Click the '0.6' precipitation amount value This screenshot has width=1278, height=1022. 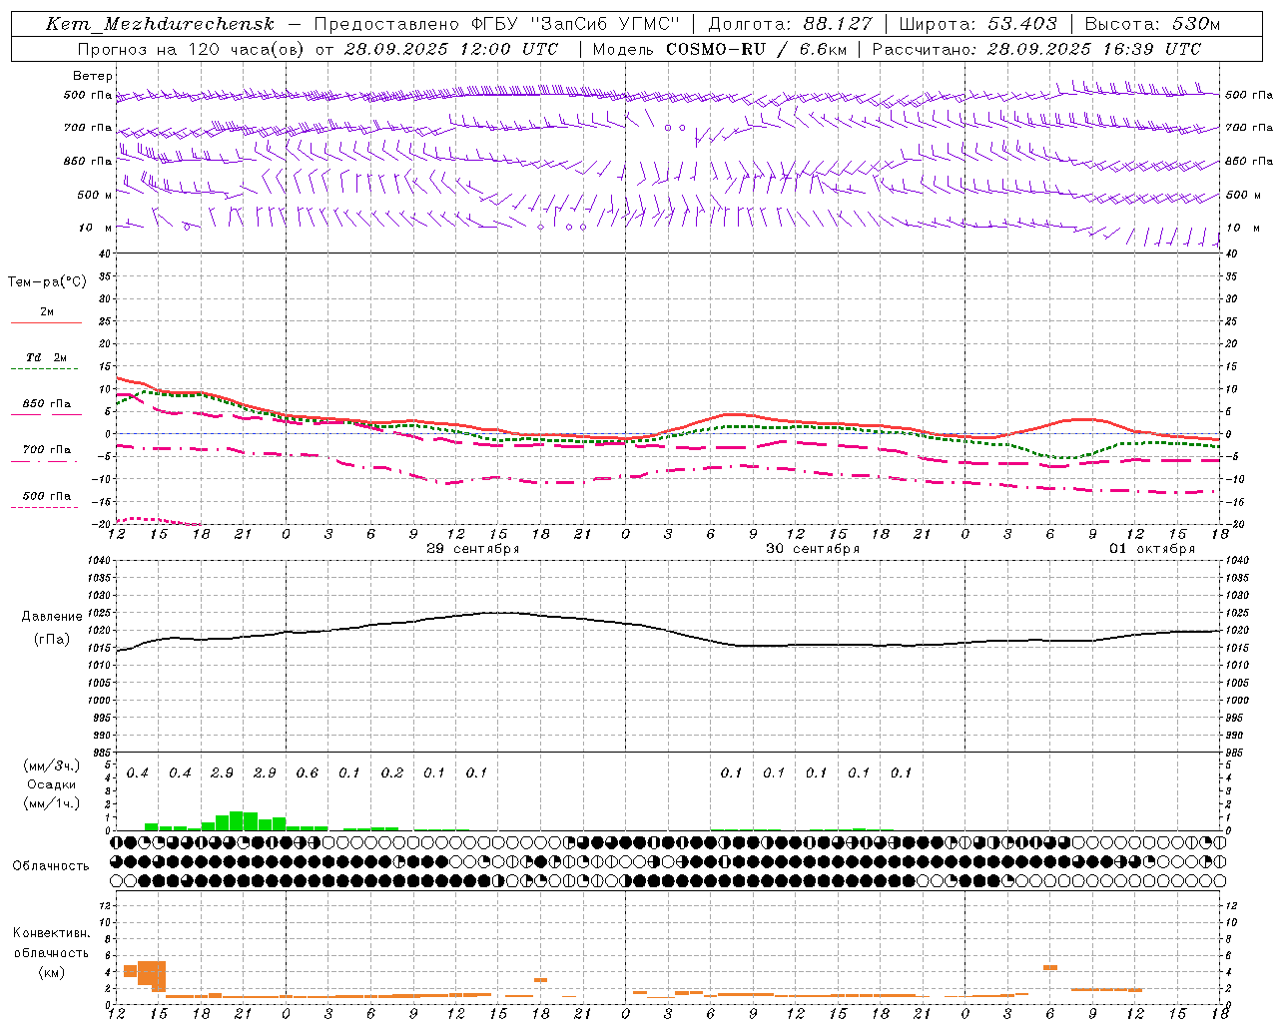[308, 772]
